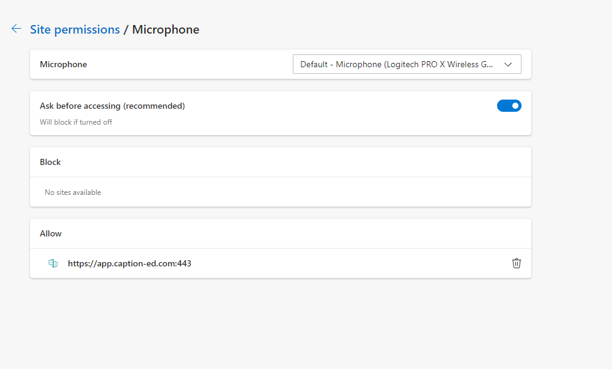Disable the Ask before accessing toggle
The height and width of the screenshot is (369, 612).
[x=509, y=106]
